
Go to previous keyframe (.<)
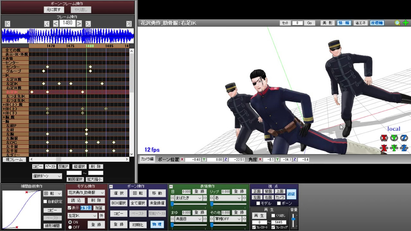tap(47, 24)
